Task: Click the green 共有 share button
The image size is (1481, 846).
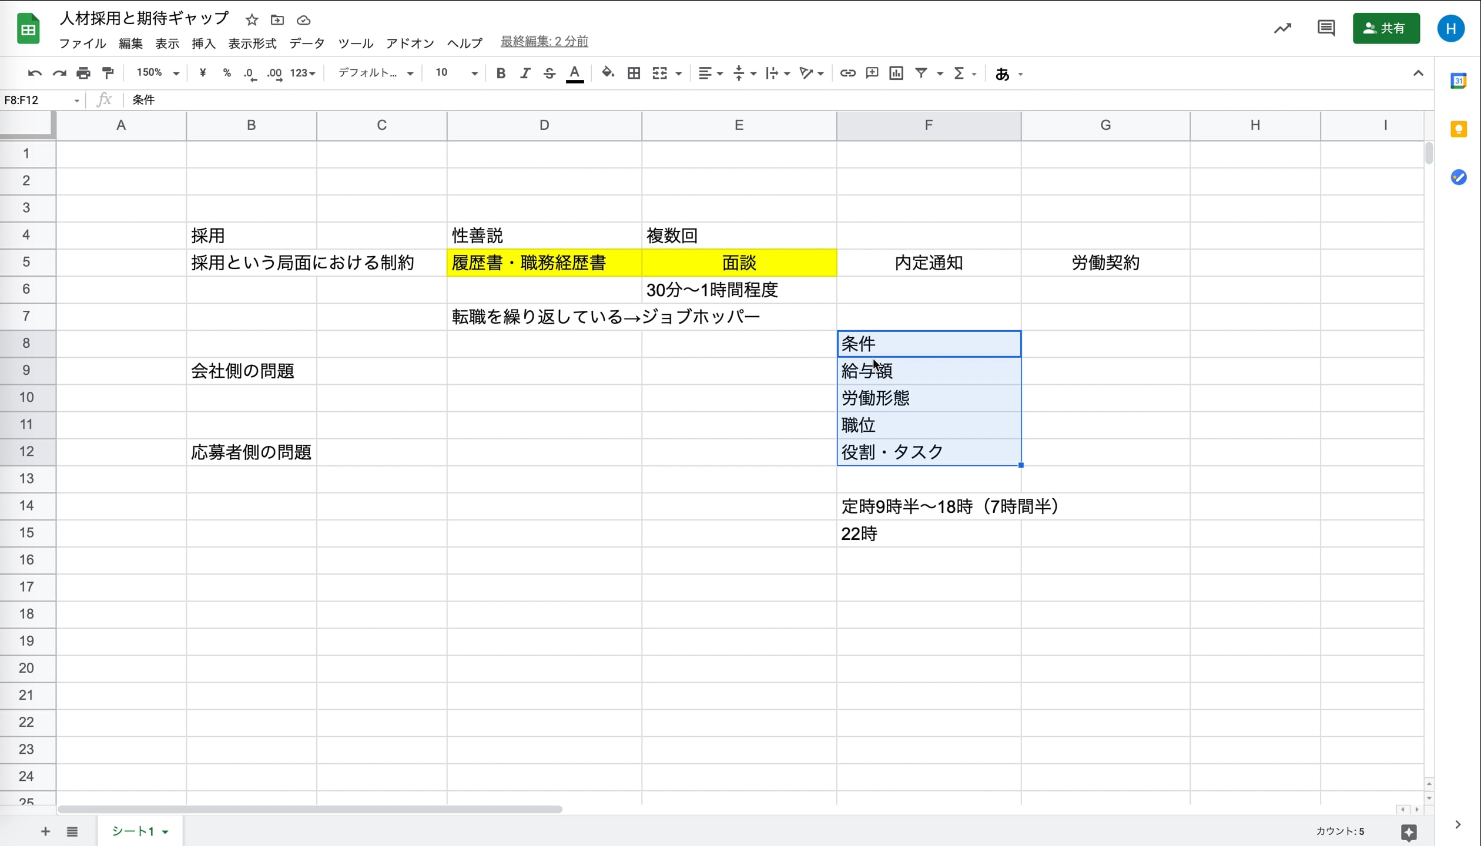Action: click(1386, 28)
